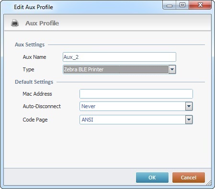The width and height of the screenshot is (215, 189).
Task: Click the Aux Name label
Action: tap(34, 57)
